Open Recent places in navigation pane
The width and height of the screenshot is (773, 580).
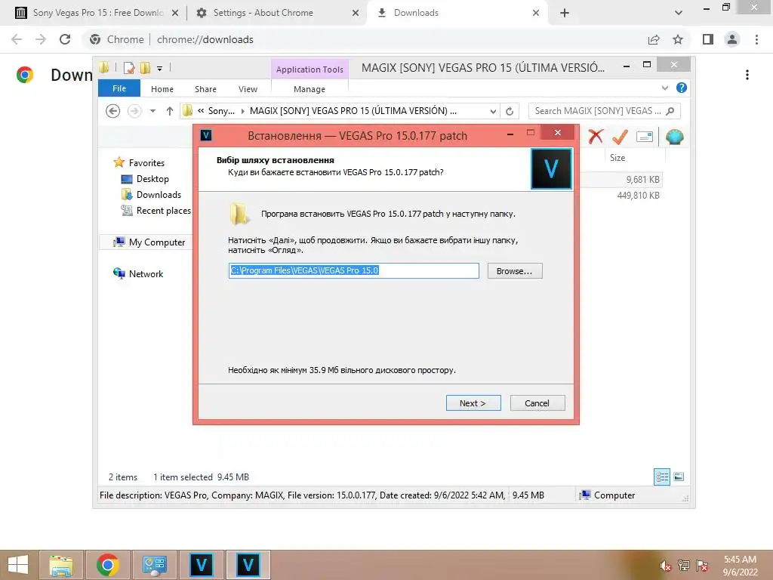(156, 211)
